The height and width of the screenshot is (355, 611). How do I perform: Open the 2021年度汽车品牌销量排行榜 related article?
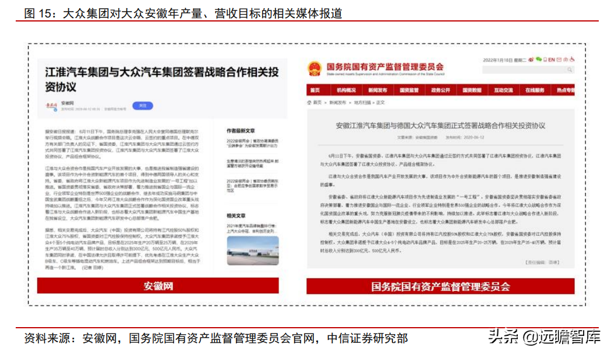coord(252,228)
